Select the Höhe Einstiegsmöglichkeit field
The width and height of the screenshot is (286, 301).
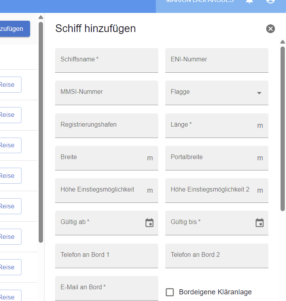coord(107,190)
